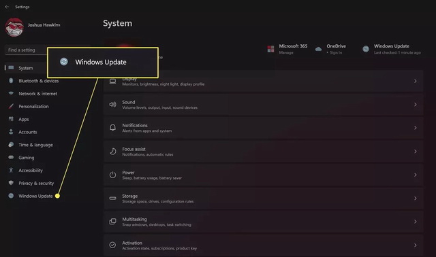This screenshot has height=257, width=436.
Task: Click the Joshua Hawkins account name
Action: coord(44,25)
